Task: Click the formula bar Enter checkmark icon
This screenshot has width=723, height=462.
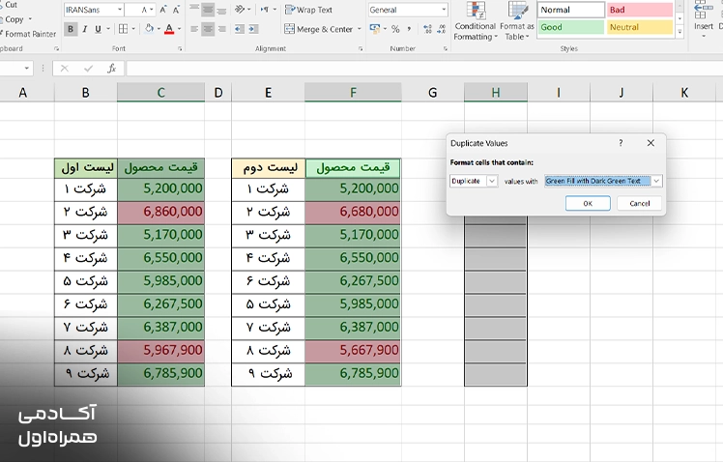Action: [88, 69]
